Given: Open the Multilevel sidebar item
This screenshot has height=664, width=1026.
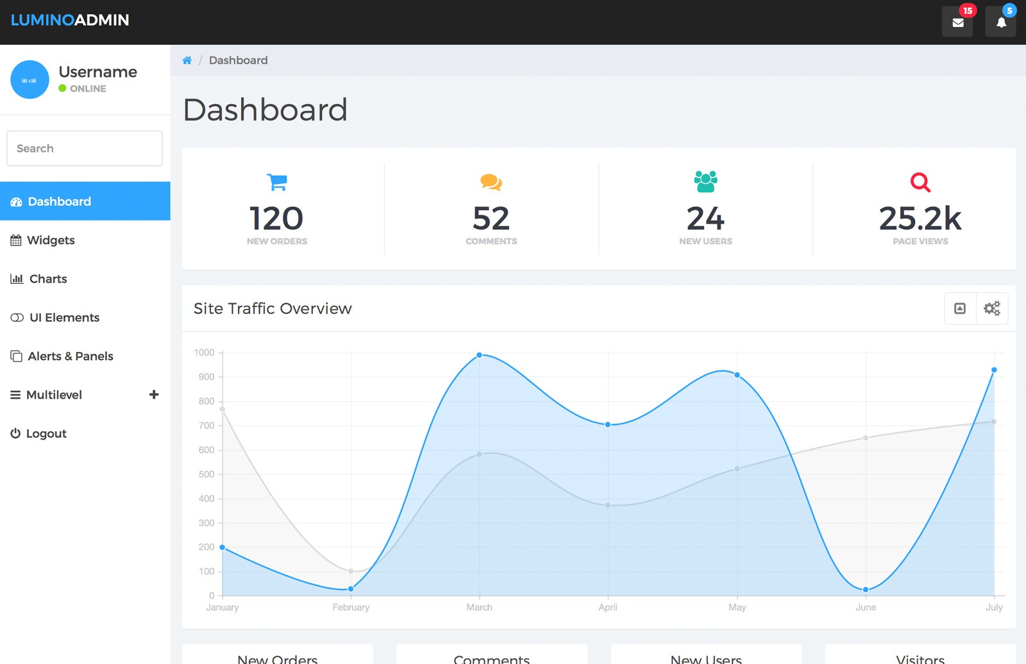Looking at the screenshot, I should coord(85,395).
